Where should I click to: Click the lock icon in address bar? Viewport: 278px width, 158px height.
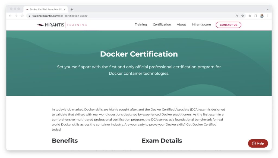[29, 16]
